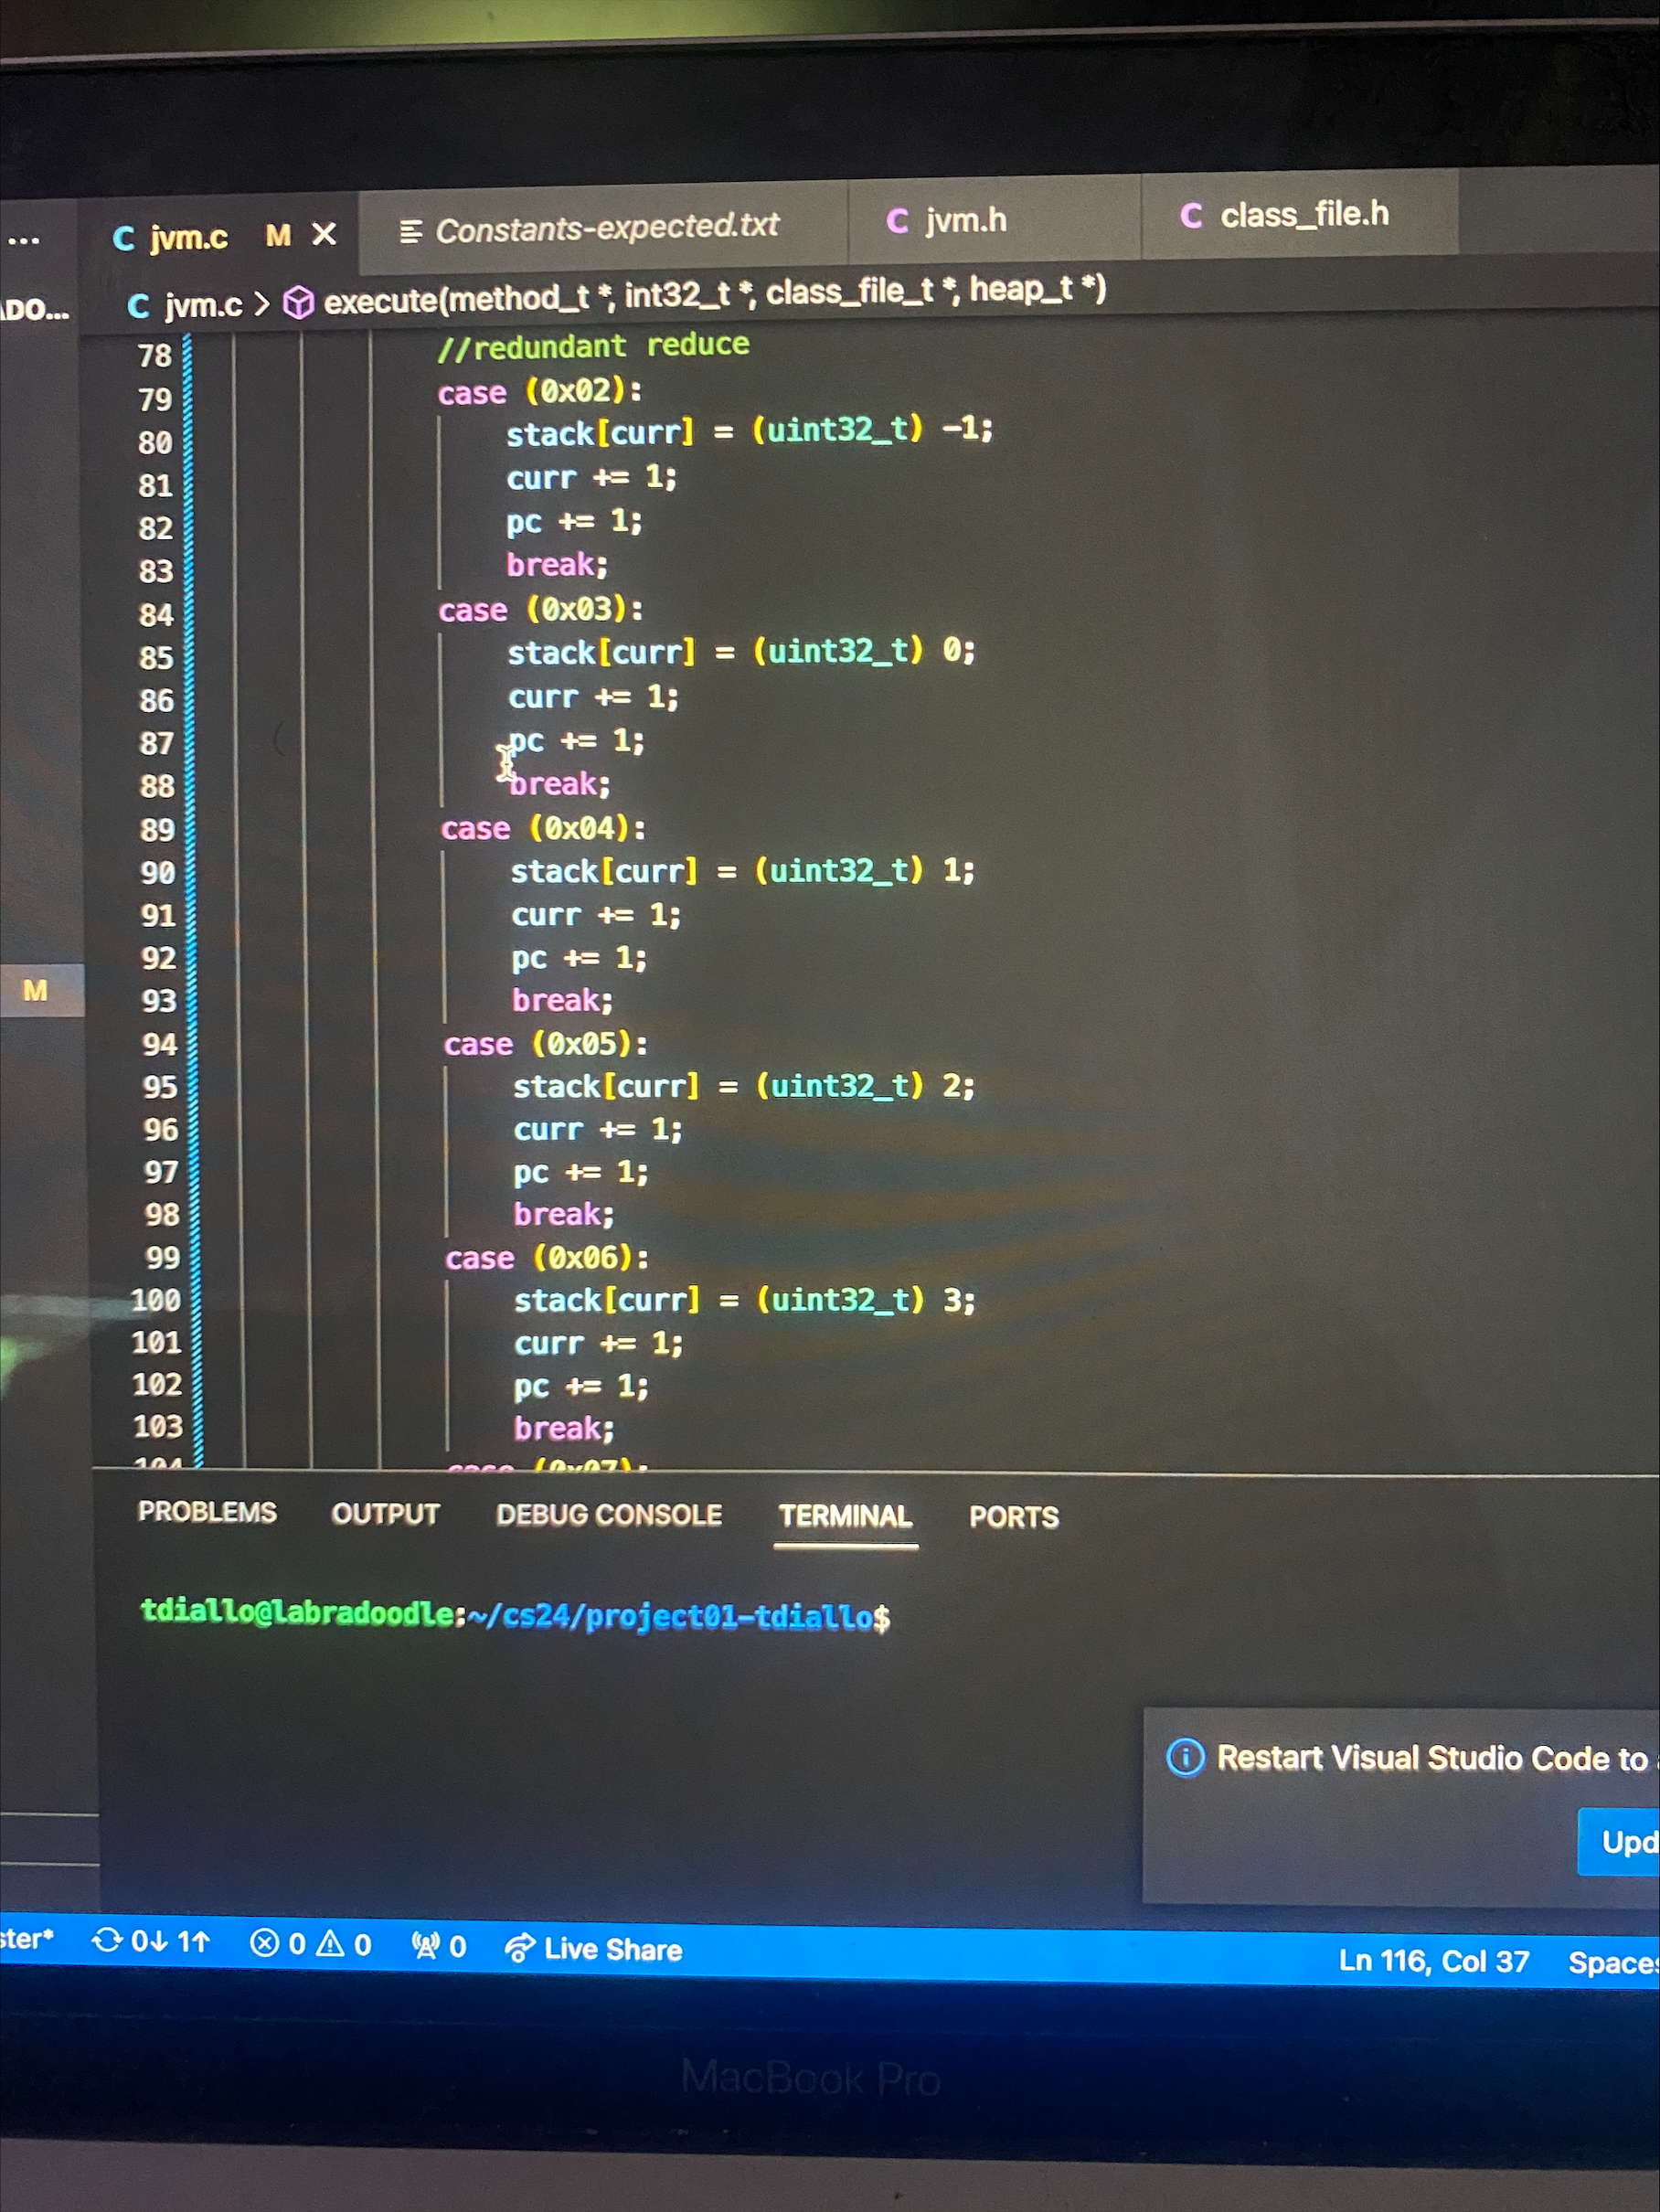This screenshot has height=2212, width=1660.
Task: Open the sidebar ellipsis more actions menu
Action: pyautogui.click(x=24, y=240)
